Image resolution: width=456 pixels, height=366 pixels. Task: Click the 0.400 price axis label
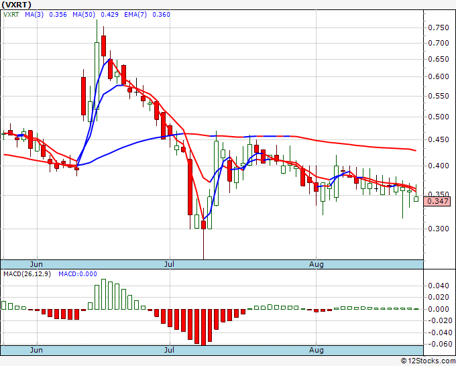point(439,166)
